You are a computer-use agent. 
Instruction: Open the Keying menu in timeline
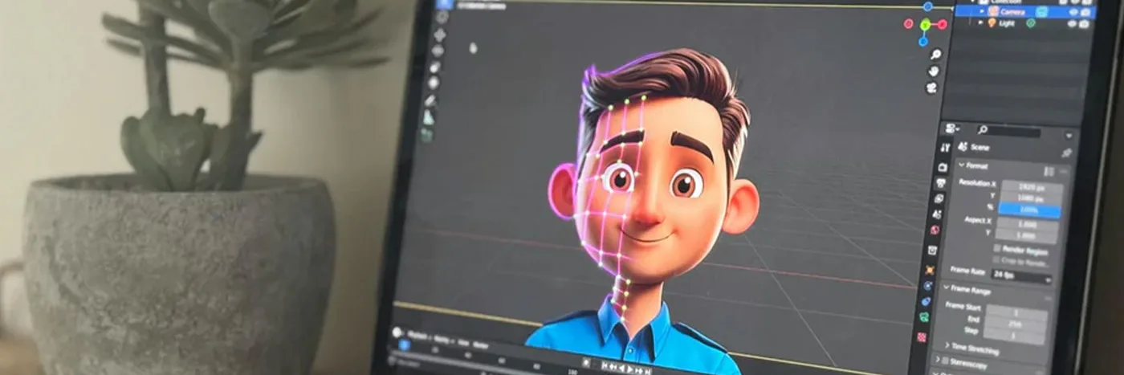pyautogui.click(x=442, y=340)
